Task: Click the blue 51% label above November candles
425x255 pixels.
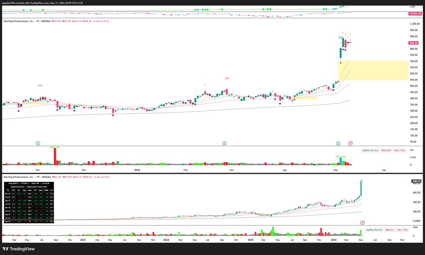Action: tap(40, 86)
